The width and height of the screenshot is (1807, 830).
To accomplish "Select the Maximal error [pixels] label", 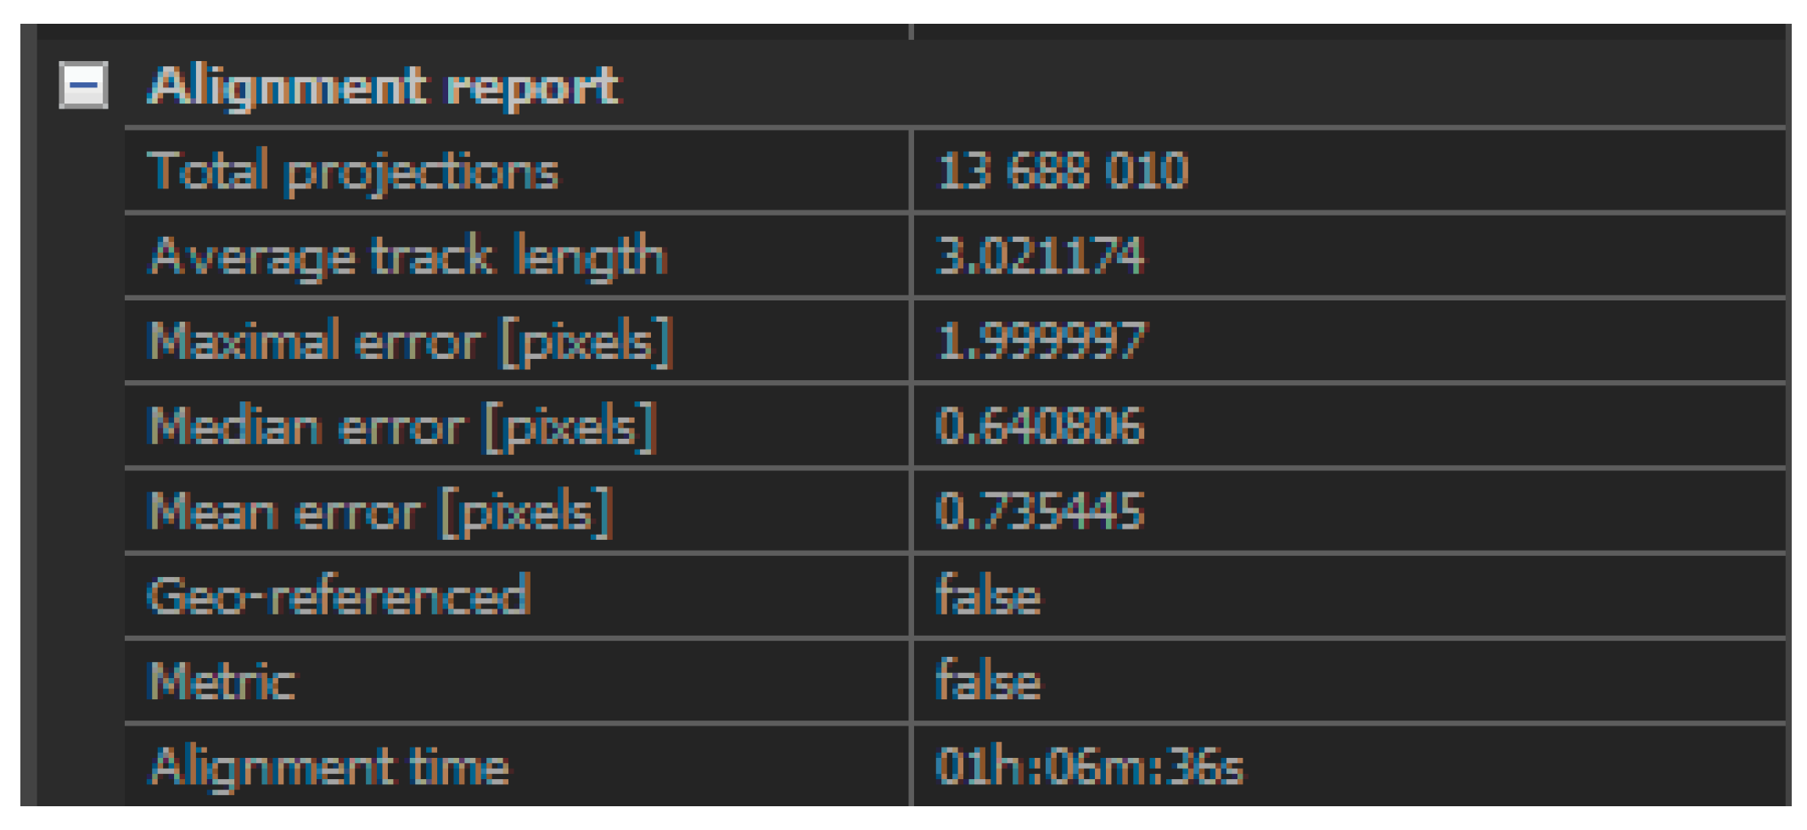I will pos(411,341).
